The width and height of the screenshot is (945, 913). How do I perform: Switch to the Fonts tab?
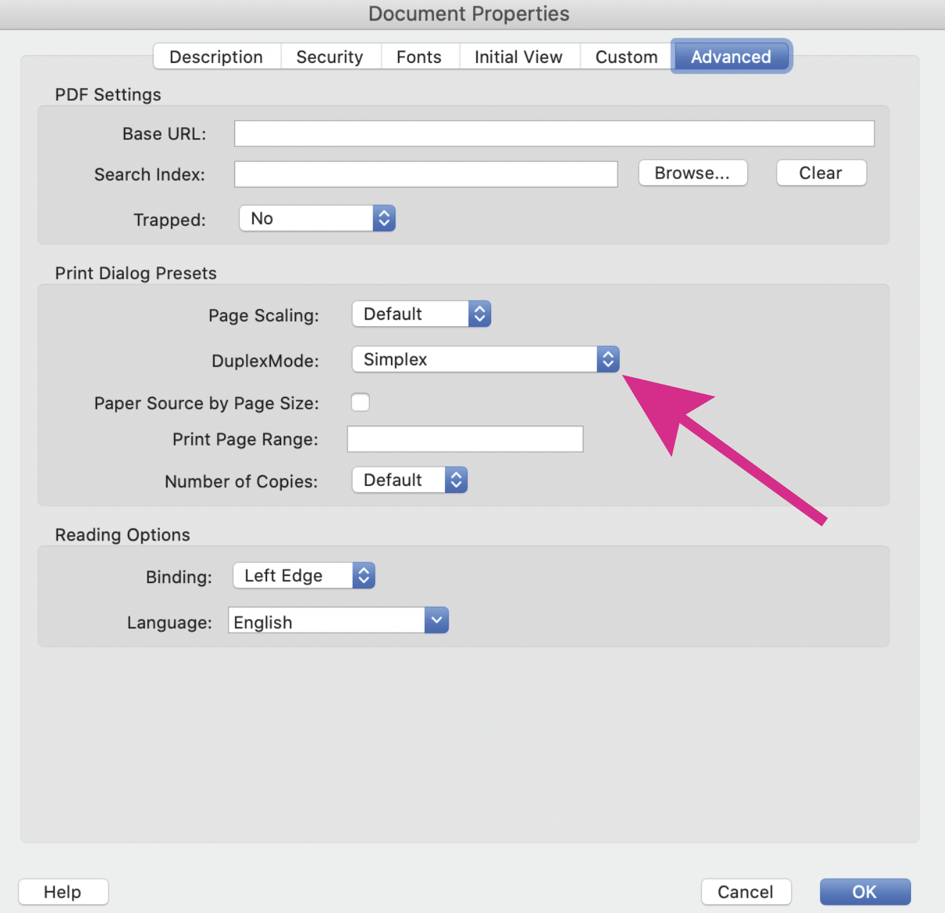[x=419, y=57]
